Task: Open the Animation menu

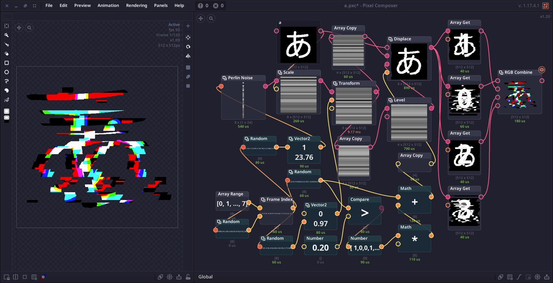Action: pos(108,6)
